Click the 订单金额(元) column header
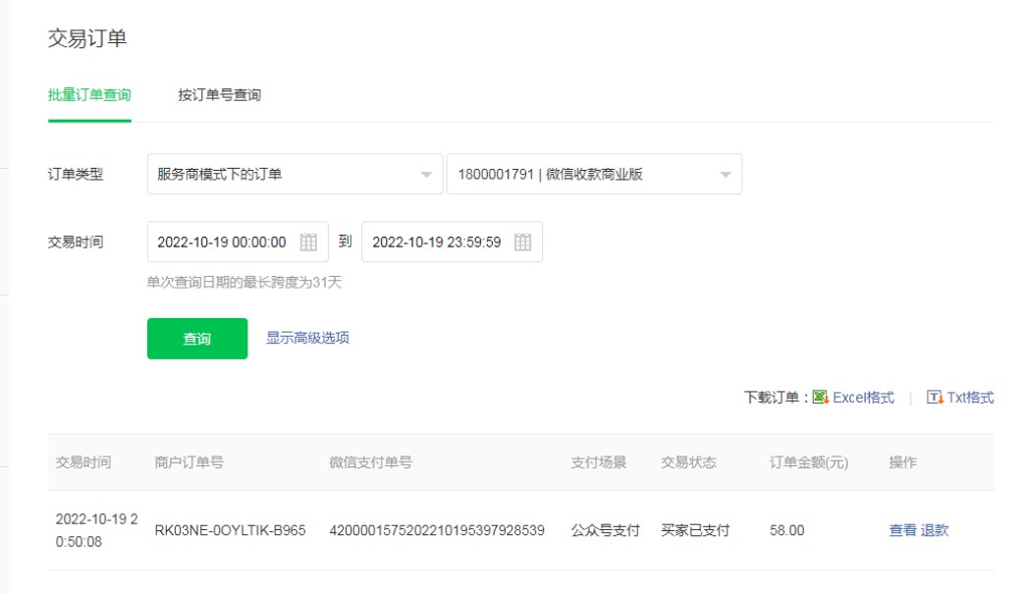 tap(808, 462)
